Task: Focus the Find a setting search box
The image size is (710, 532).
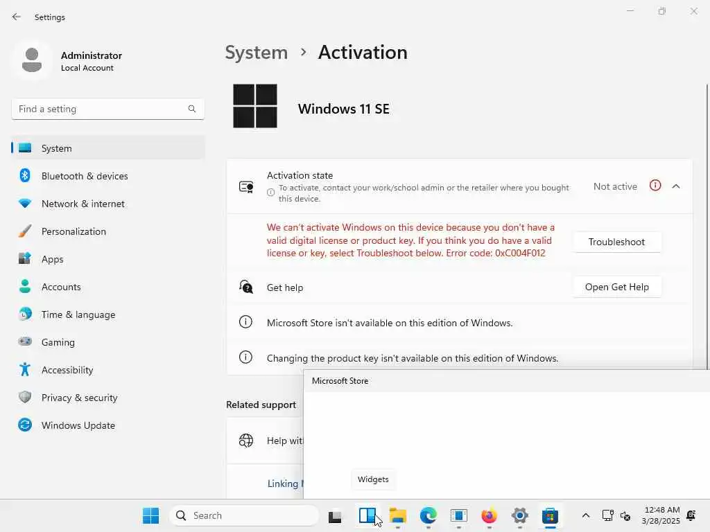Action: (107, 109)
